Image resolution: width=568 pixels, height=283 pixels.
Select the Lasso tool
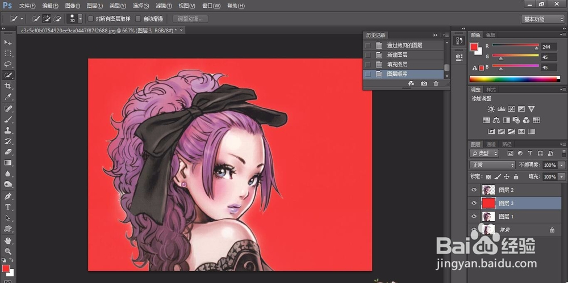coord(7,65)
